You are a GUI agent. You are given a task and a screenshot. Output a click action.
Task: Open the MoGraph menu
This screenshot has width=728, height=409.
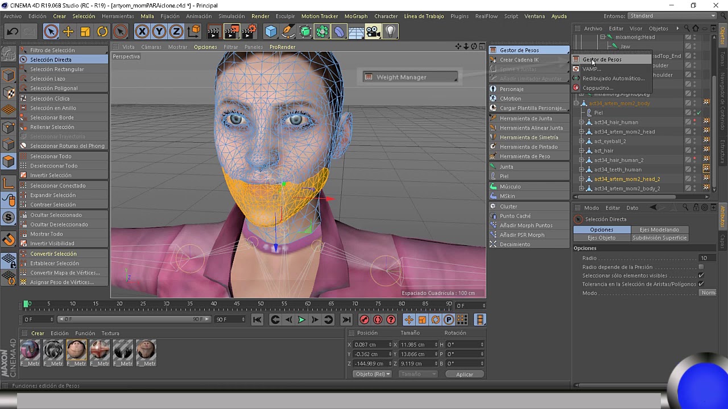coord(356,16)
